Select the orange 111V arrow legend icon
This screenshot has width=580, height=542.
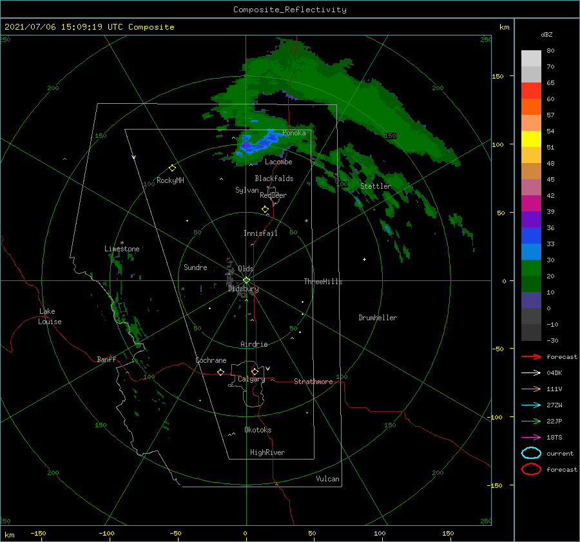click(x=531, y=389)
